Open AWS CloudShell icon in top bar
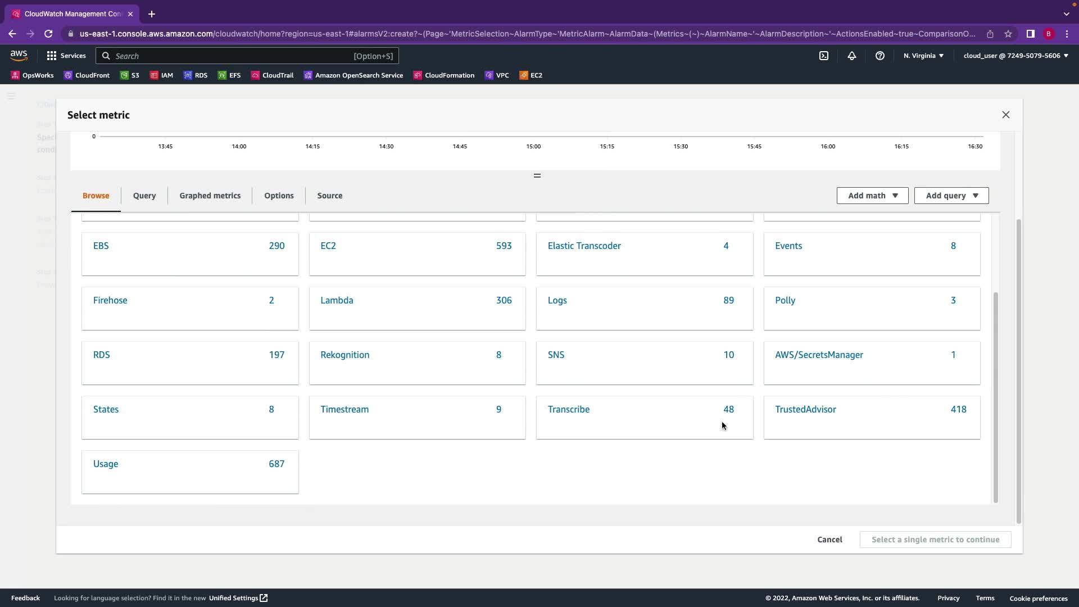1079x607 pixels. tap(824, 56)
